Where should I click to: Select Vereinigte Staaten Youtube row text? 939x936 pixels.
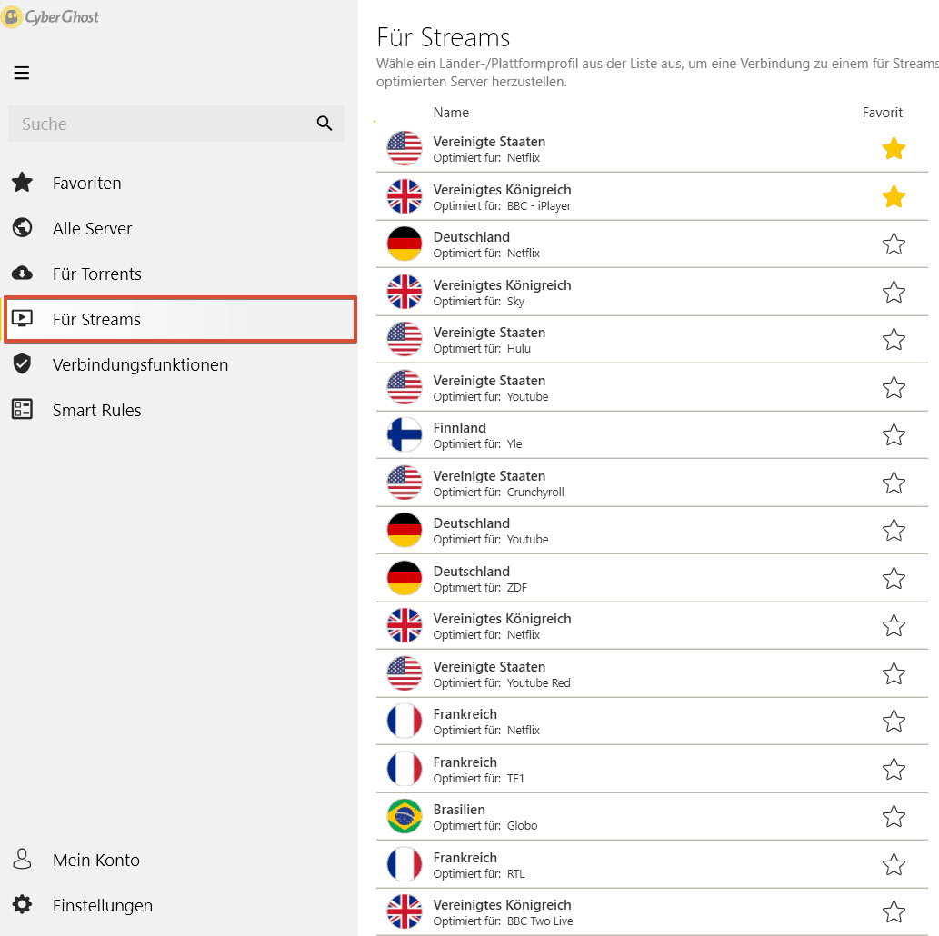[491, 388]
